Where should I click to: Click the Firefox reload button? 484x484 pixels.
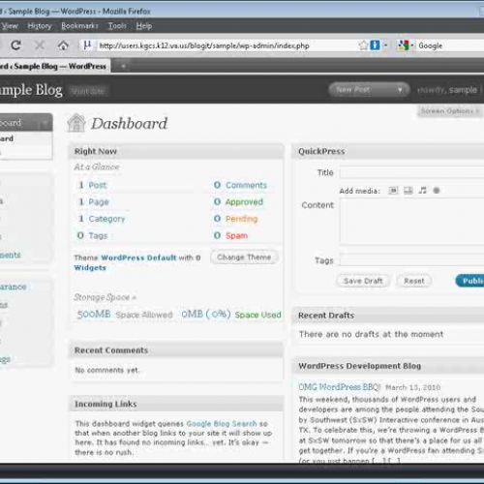[x=15, y=45]
